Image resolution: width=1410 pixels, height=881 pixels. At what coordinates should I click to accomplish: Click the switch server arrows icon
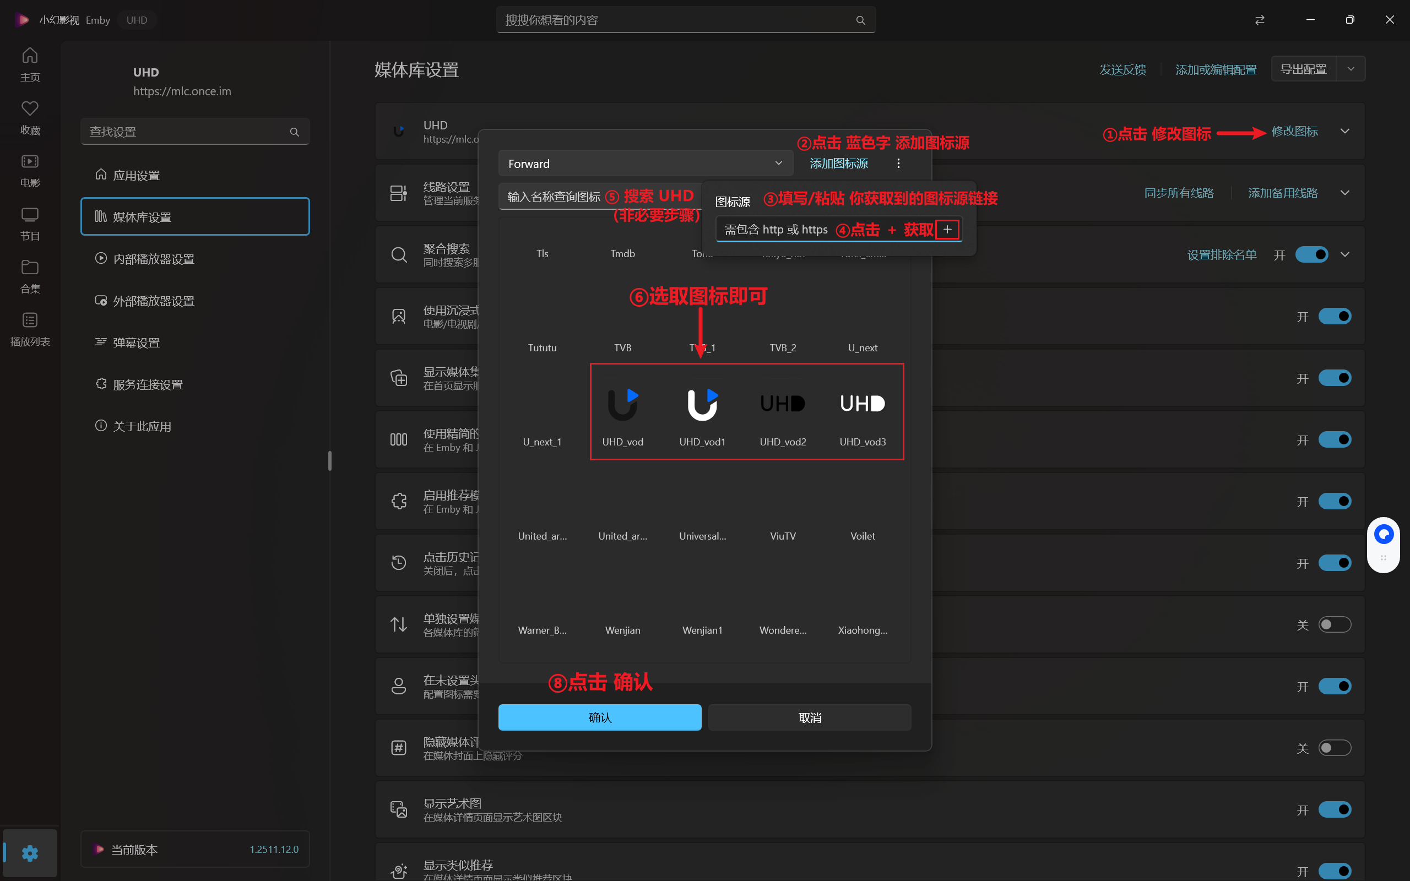[x=1260, y=20]
